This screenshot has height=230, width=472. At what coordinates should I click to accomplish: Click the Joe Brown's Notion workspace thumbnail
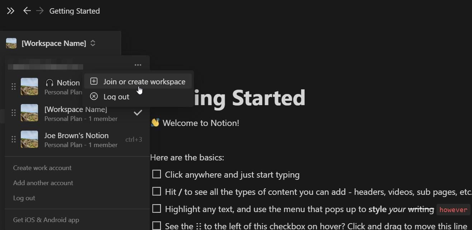(x=29, y=139)
